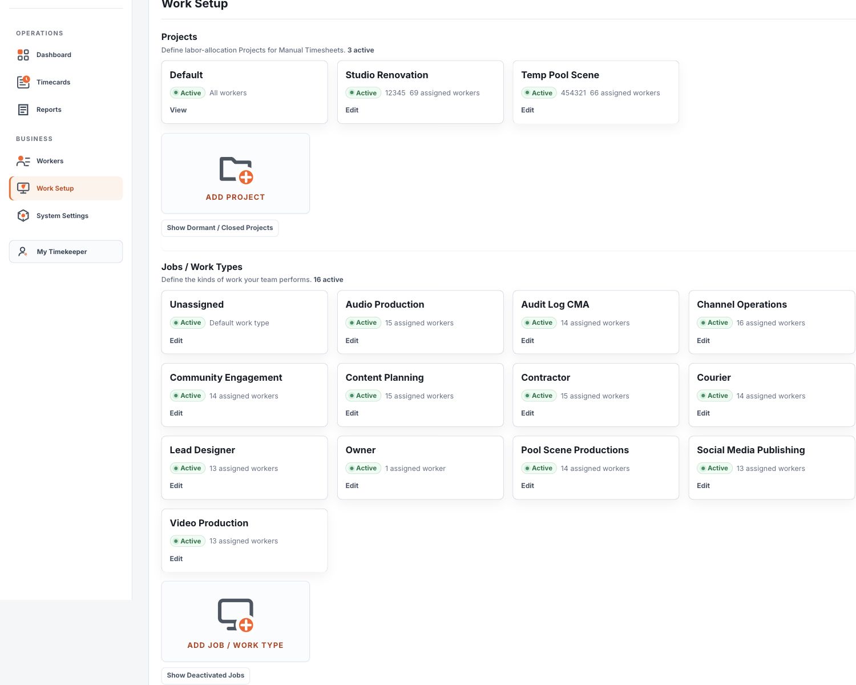856x685 pixels.
Task: Edit the Social Media Publishing job
Action: pos(704,486)
